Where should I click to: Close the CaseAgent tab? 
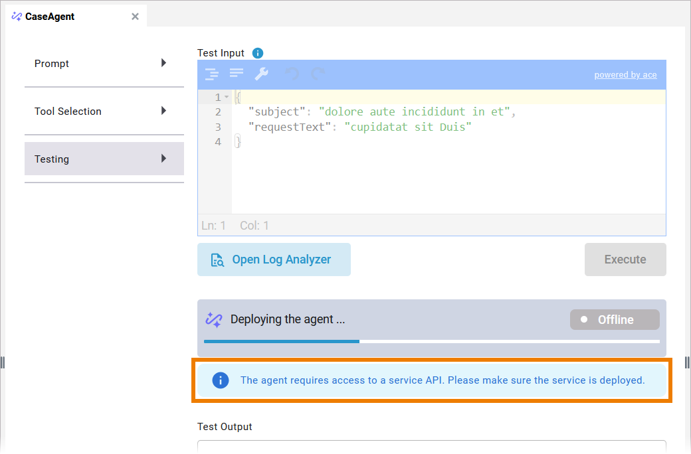pos(135,17)
